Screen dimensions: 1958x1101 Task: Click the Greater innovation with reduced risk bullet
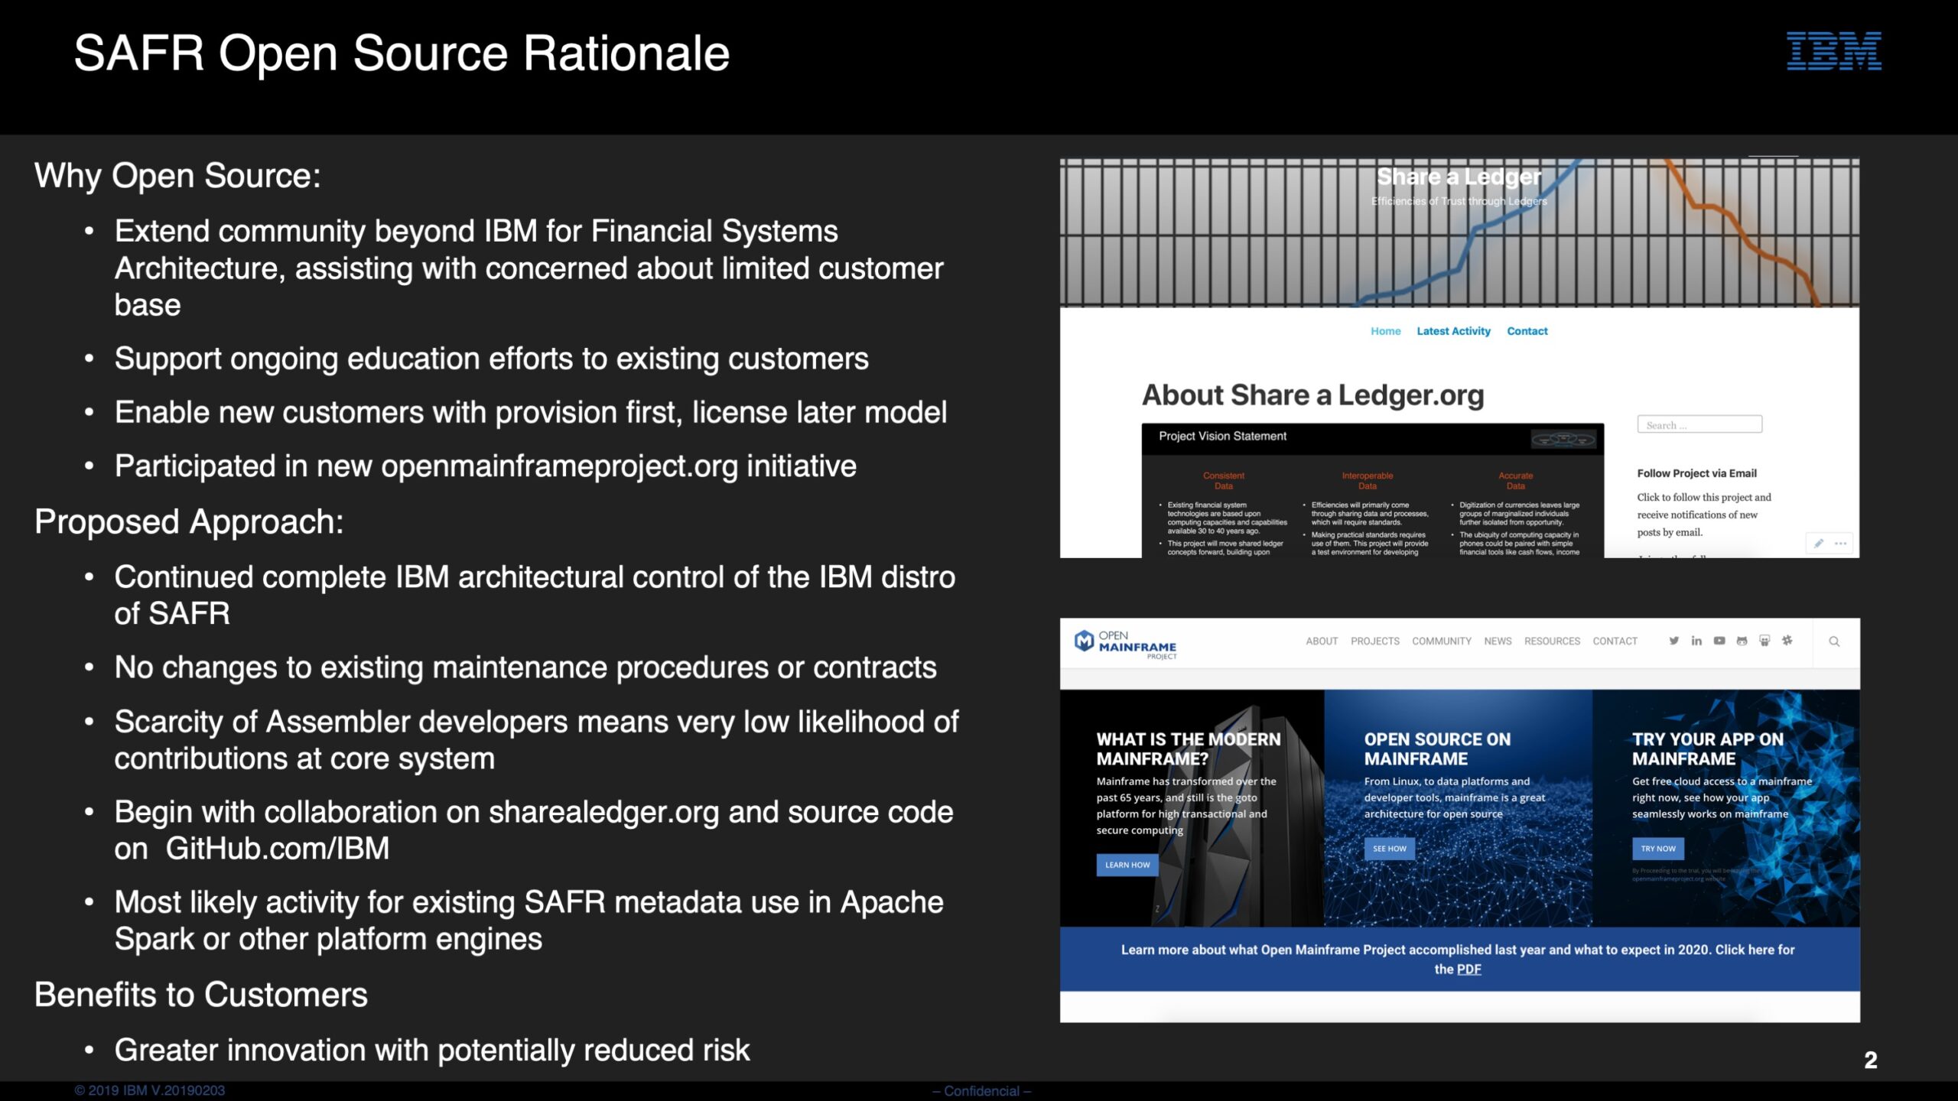pos(432,1050)
